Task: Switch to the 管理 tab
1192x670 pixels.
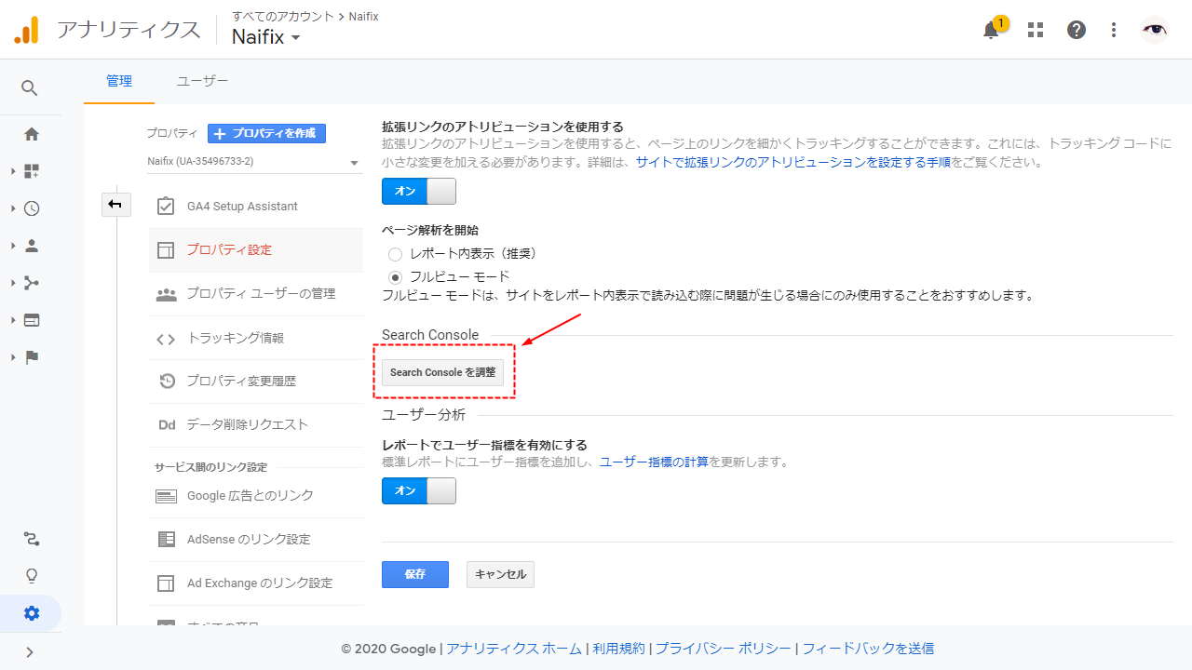Action: click(119, 81)
